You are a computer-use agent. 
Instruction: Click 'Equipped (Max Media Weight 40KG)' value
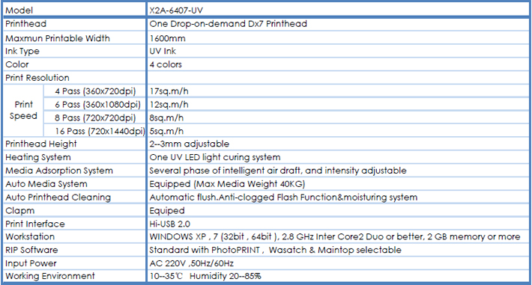[227, 184]
